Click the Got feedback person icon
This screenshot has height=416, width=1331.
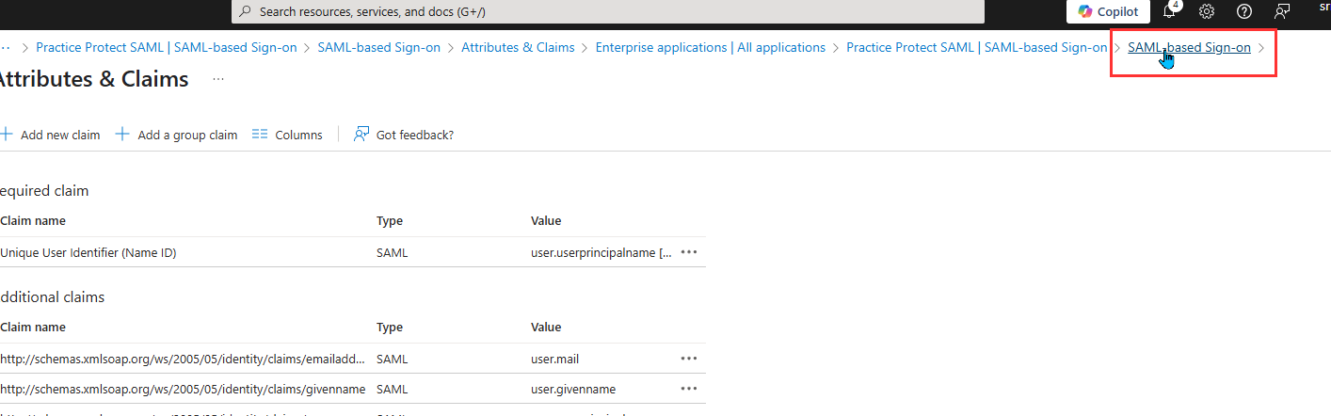[x=361, y=135]
